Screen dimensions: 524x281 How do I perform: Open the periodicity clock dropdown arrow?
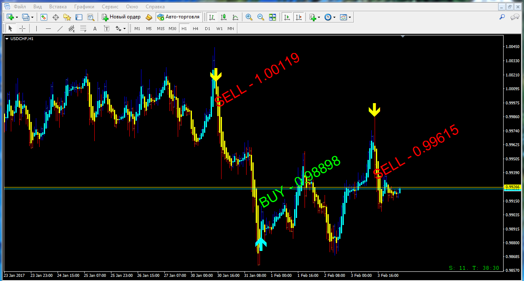coord(335,17)
